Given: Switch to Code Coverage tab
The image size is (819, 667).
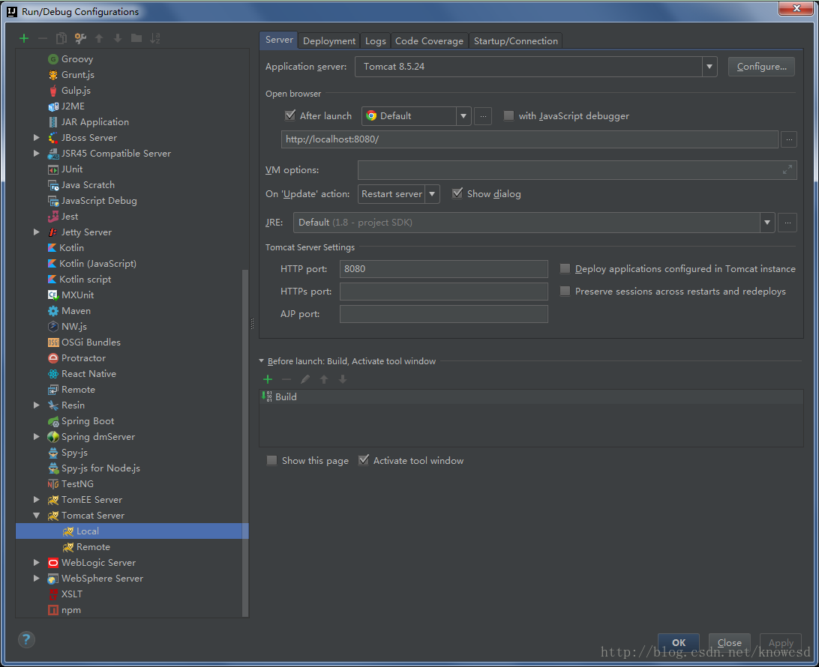Looking at the screenshot, I should (429, 40).
